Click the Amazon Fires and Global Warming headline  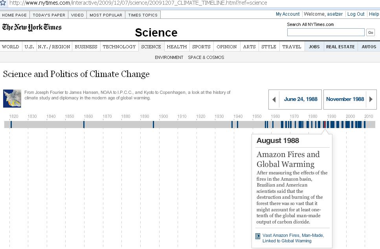pyautogui.click(x=288, y=159)
